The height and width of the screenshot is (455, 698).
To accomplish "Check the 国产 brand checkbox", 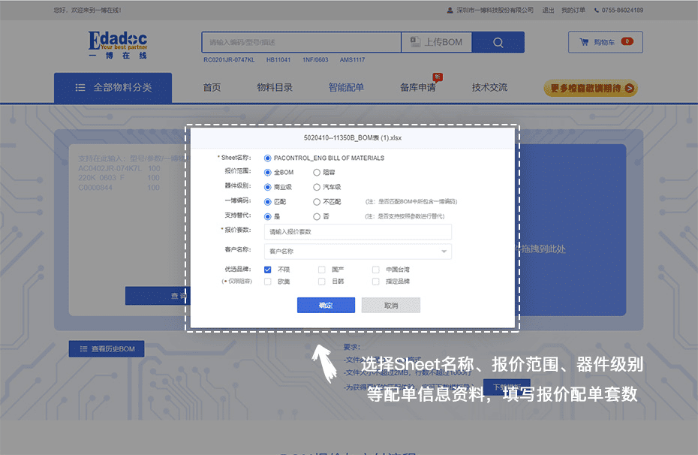I will tap(322, 270).
